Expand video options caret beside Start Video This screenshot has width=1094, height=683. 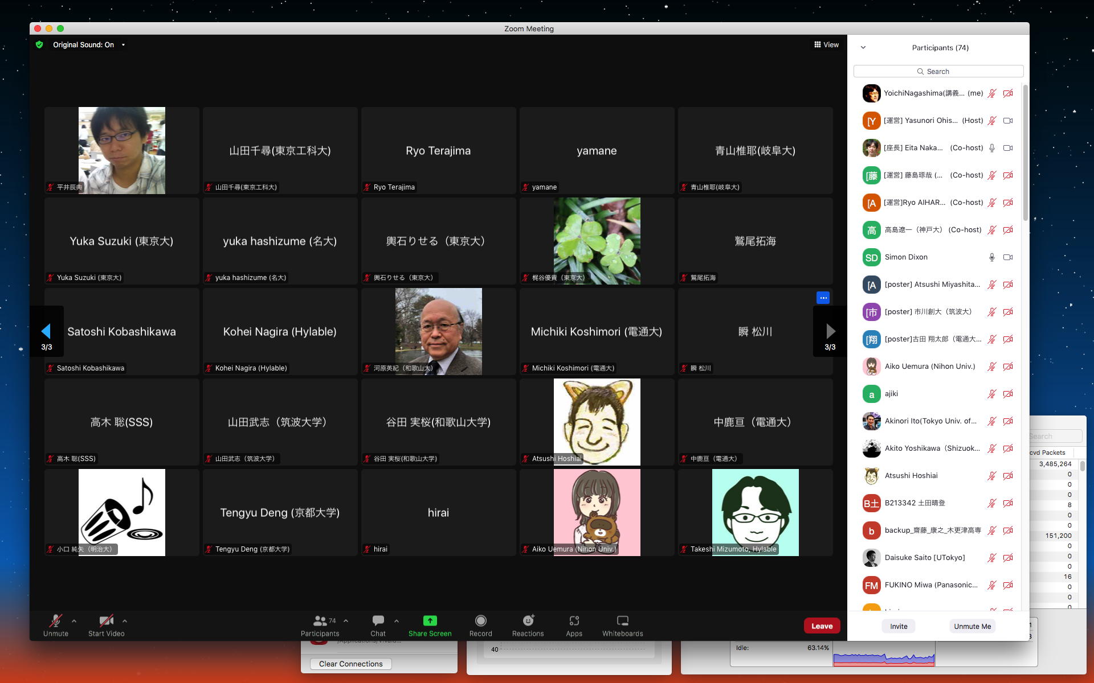click(125, 621)
